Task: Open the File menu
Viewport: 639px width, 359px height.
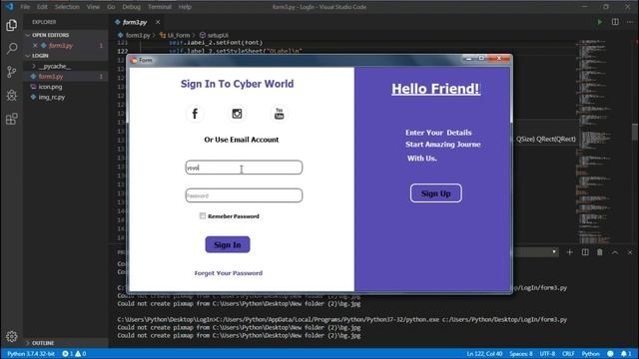Action: tap(25, 7)
